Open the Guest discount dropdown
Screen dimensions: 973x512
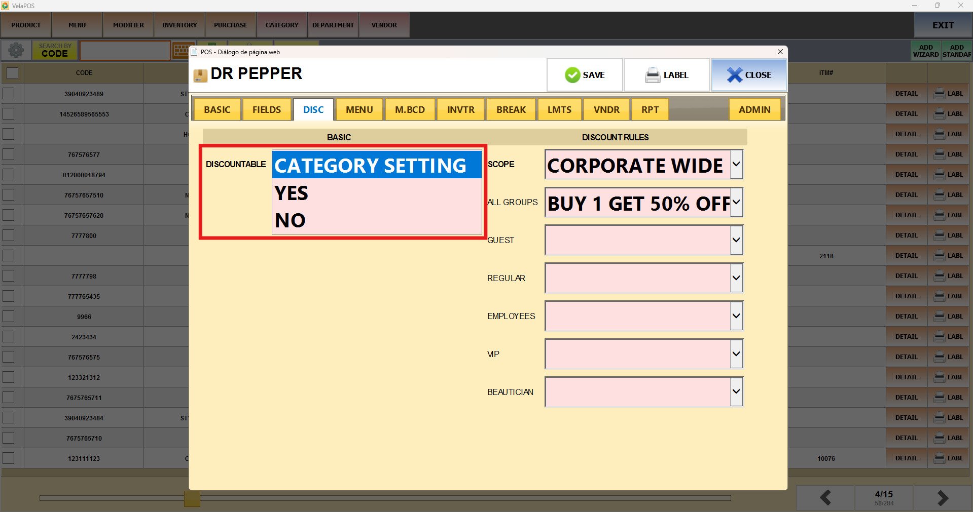[x=736, y=240]
